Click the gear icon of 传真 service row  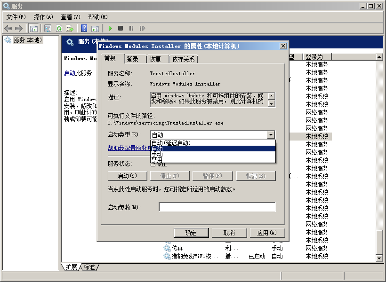[167, 248]
